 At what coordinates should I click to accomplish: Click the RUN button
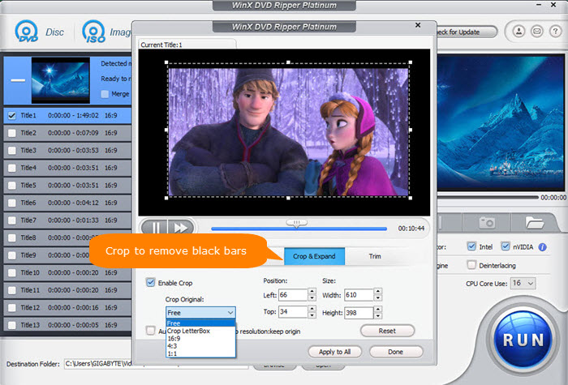(523, 340)
